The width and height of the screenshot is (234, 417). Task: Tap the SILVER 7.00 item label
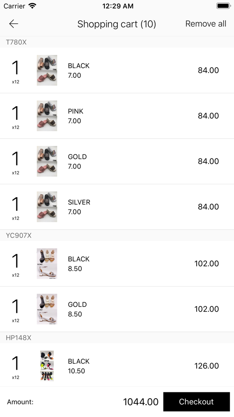[79, 207]
